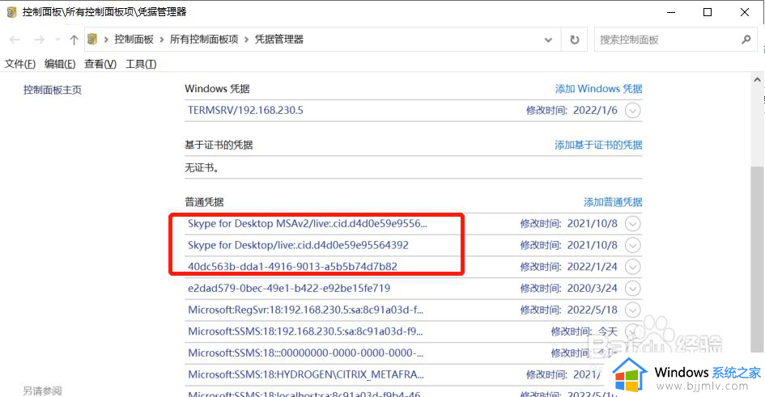The width and height of the screenshot is (765, 397).
Task: Click the vertical scrollbar thumb
Action: [x=757, y=258]
